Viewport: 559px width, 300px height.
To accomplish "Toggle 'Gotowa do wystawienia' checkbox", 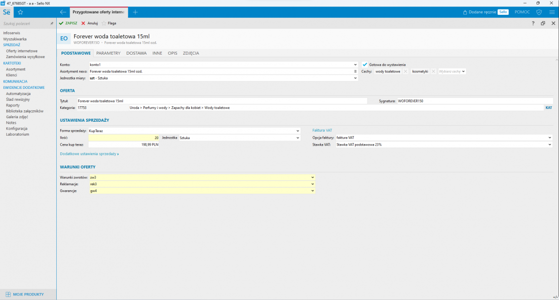I will click(x=365, y=65).
